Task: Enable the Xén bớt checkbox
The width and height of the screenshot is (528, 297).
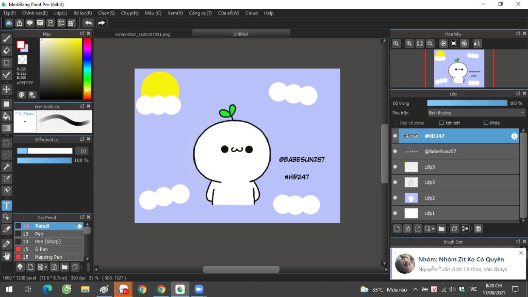Action: click(x=441, y=123)
